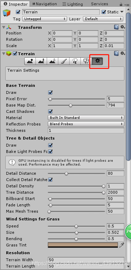Toggle Tree & Detail Objects Draw checkbox
Image resolution: width=131 pixels, height=270 pixels.
(x=50, y=145)
